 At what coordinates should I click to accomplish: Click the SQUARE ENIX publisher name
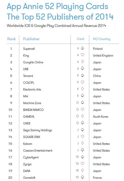click(x=32, y=137)
